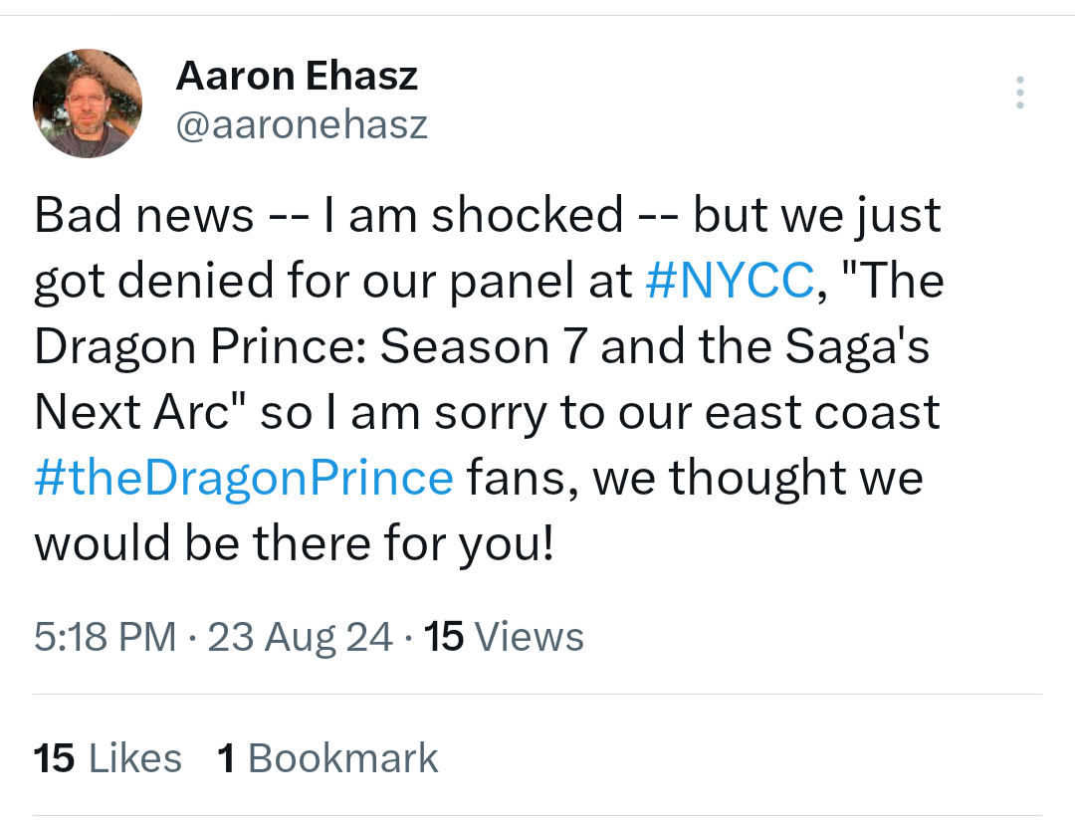This screenshot has width=1075, height=822.
Task: Click the 23 Aug 24 date
Action: (301, 637)
